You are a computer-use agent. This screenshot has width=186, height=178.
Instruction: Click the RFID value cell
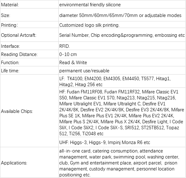click(122, 46)
